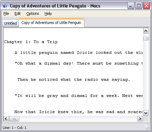Viewport: 152px width, 132px height.
Task: Select Copy of Adventures of Little Penguin tab
Action: tap(51, 23)
